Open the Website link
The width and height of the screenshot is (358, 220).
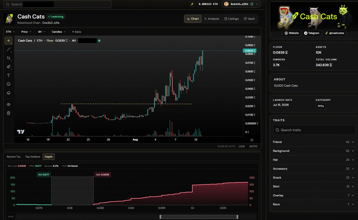coord(292,33)
